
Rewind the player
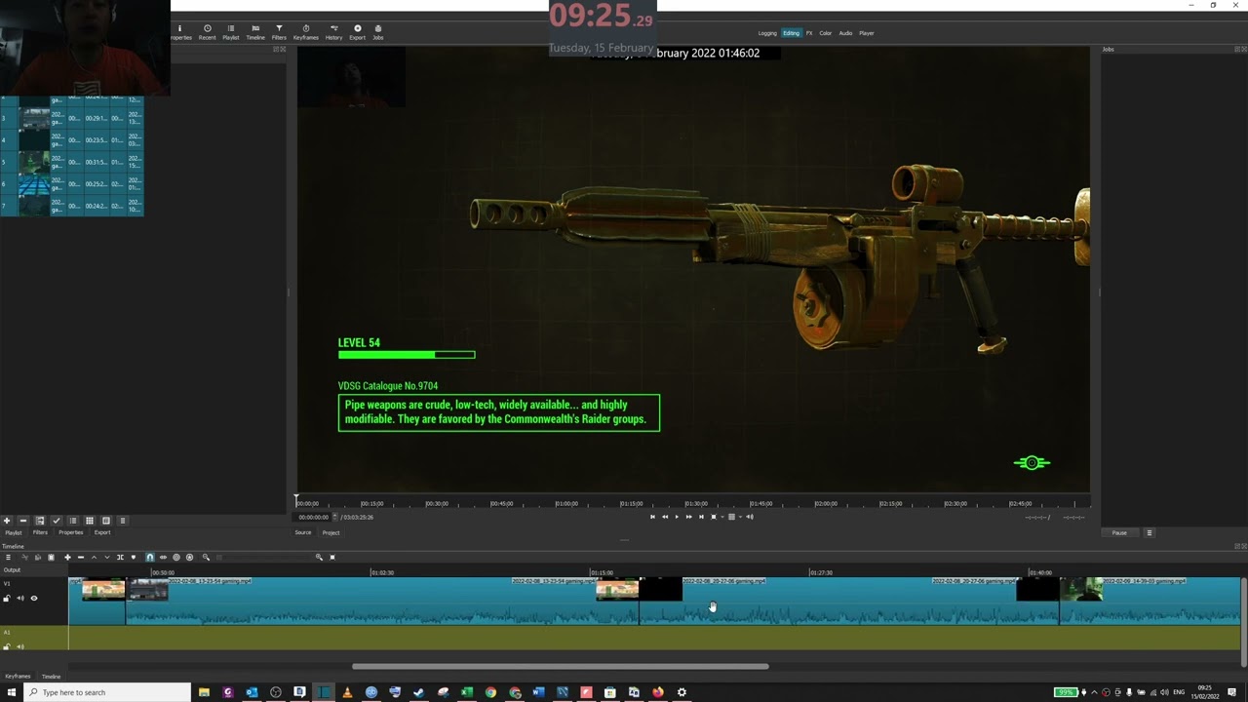(665, 517)
